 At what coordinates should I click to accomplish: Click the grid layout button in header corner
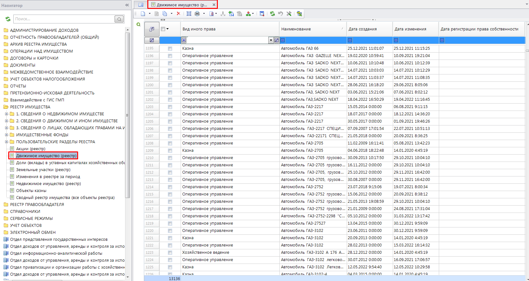tap(152, 29)
